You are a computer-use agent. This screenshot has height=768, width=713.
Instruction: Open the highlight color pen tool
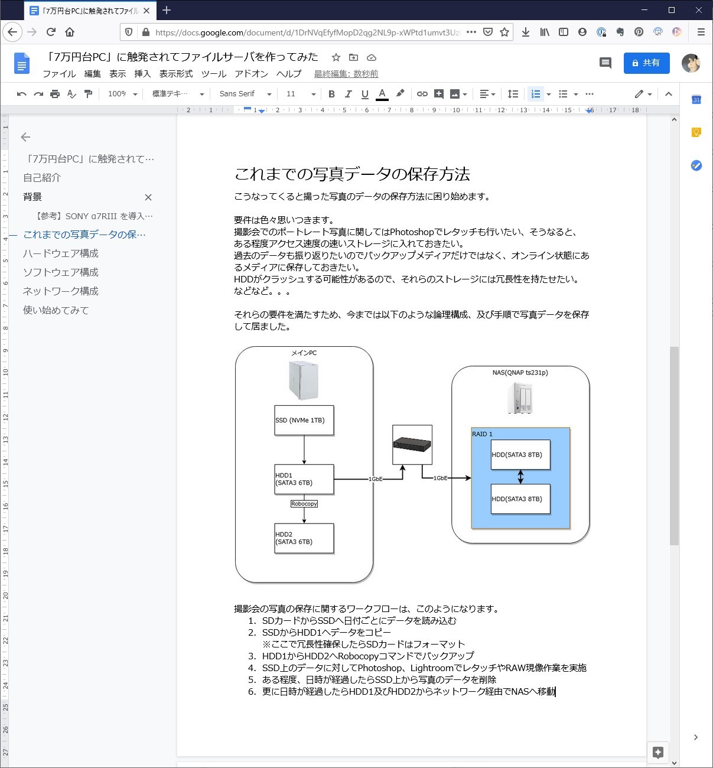tap(400, 93)
